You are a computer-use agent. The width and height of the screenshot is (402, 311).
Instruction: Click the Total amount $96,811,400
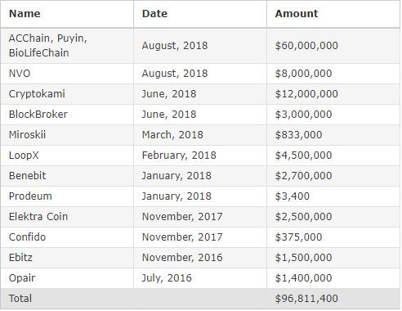[306, 299]
